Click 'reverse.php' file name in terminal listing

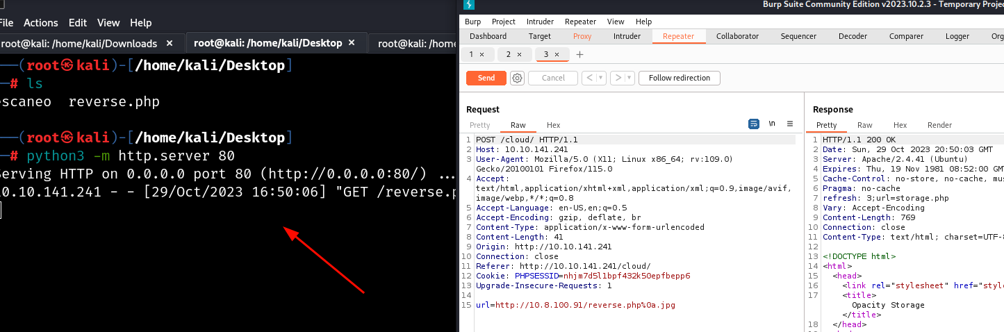tap(114, 102)
